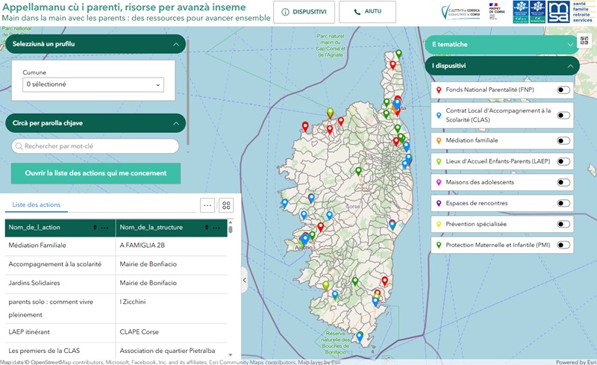Click the QR code icon on the map
This screenshot has width=597, height=365.
click(584, 40)
